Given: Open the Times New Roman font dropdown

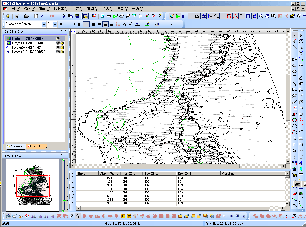Looking at the screenshot, I should tap(44, 24).
